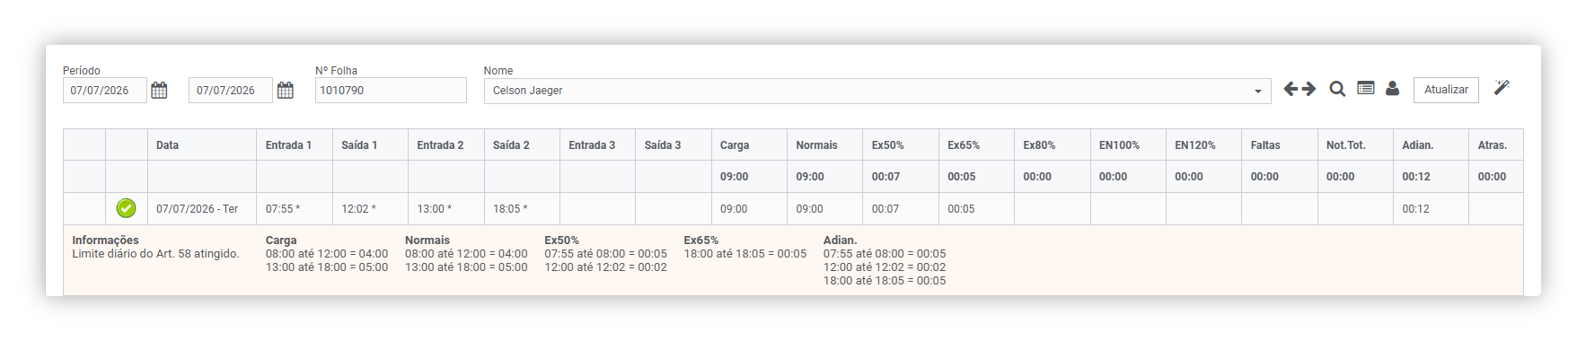Viewport: 1586px width, 341px height.
Task: Select the Saída 2 time 18:05 cell
Action: 522,208
